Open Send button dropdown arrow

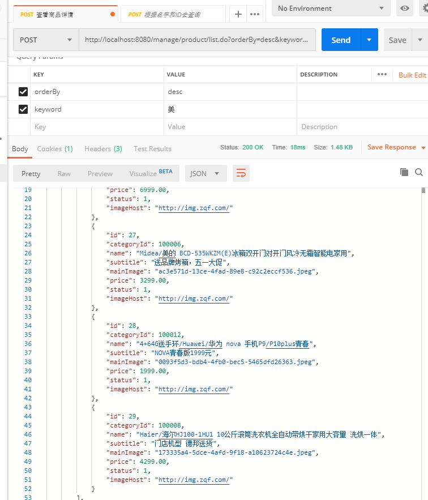coord(369,40)
